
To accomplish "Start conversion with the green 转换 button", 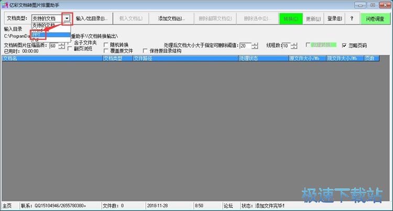I will (x=291, y=19).
